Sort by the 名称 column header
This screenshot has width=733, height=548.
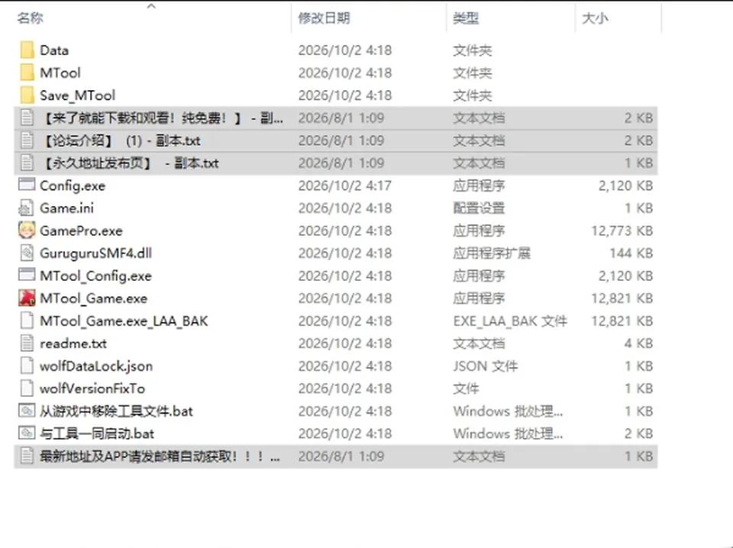pyautogui.click(x=30, y=18)
